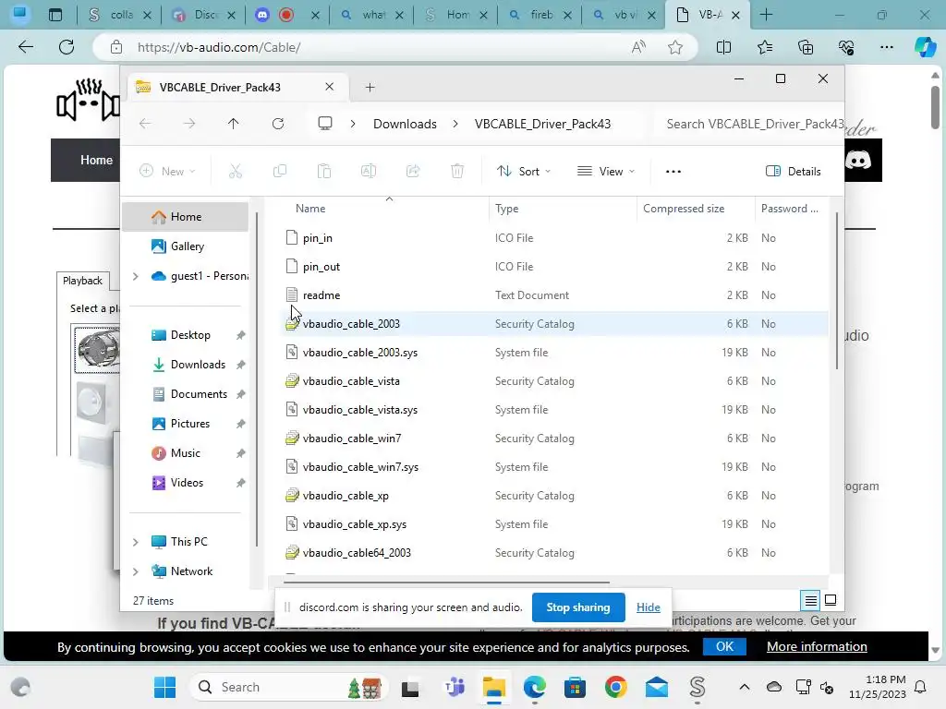Screen dimensions: 946x709
Task: Add a new File Explorer tab
Action: pos(370,88)
